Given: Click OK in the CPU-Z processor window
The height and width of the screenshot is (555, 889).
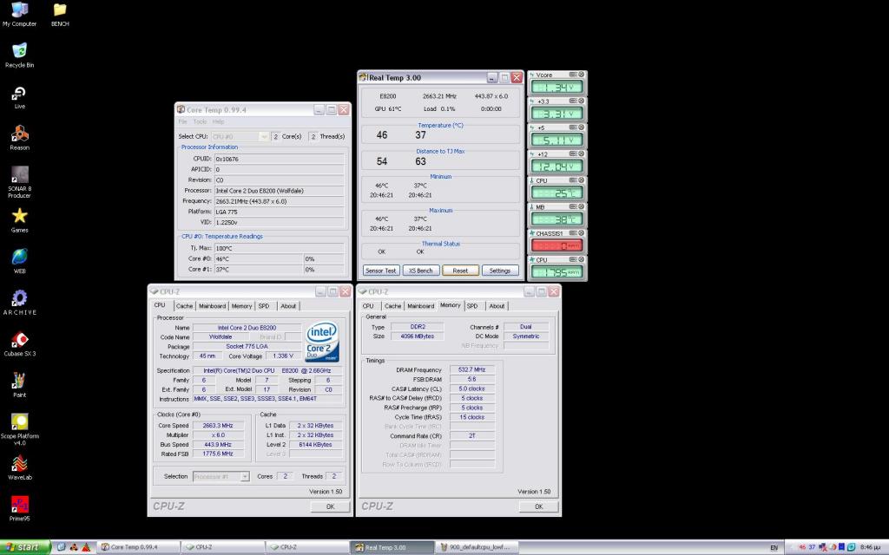Looking at the screenshot, I should 330,506.
